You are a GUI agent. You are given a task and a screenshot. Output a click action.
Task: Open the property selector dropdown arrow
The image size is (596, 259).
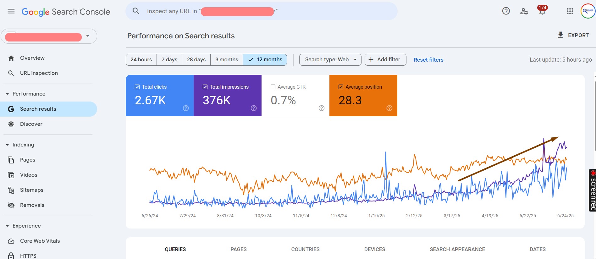(88, 36)
